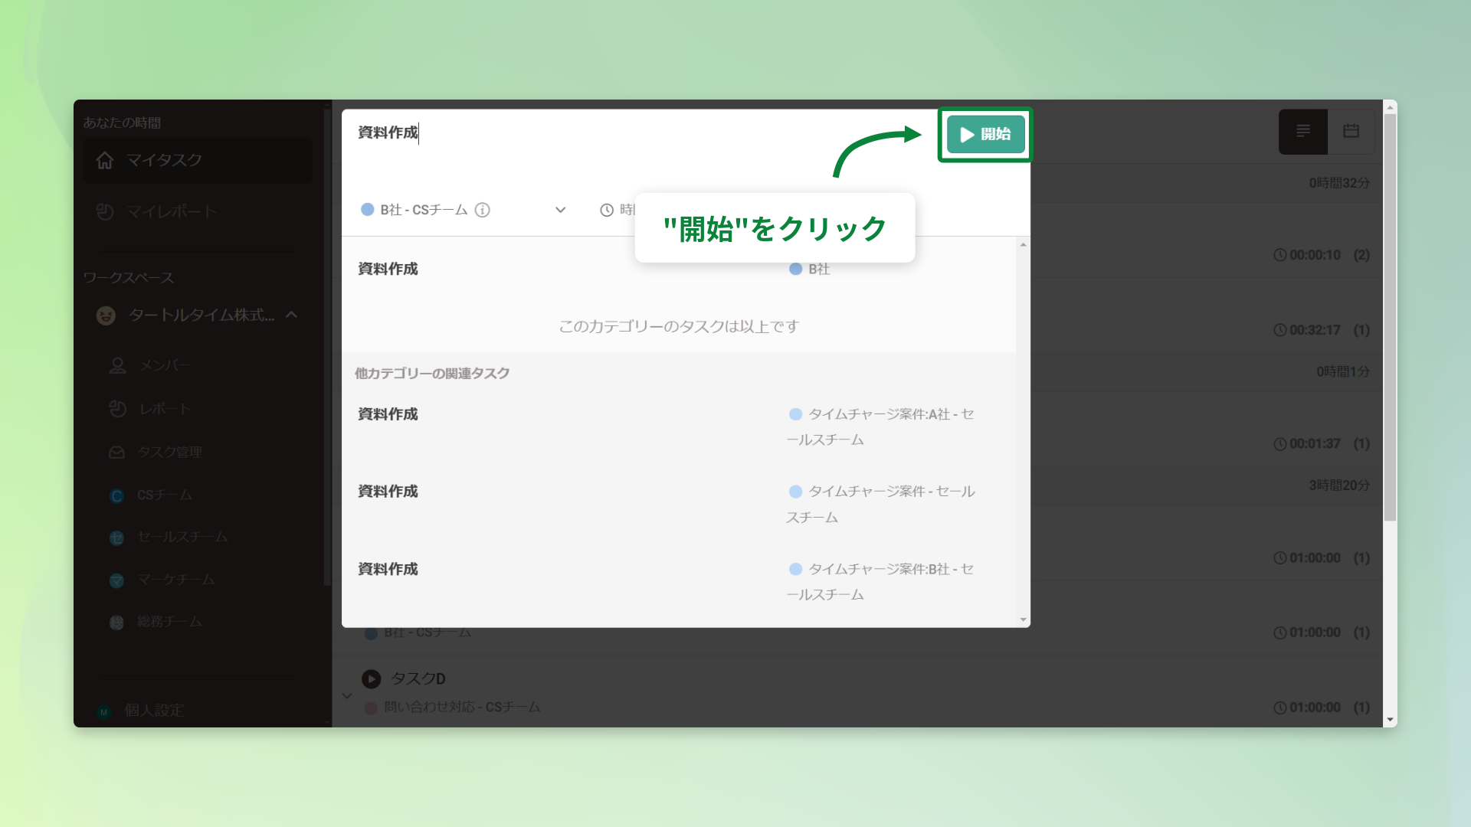Open タスク管理 via its envelope icon
Screen dimensions: 1471x827
[117, 452]
